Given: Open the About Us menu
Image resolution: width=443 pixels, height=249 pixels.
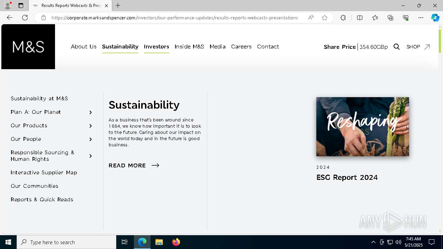Looking at the screenshot, I should click(x=84, y=46).
